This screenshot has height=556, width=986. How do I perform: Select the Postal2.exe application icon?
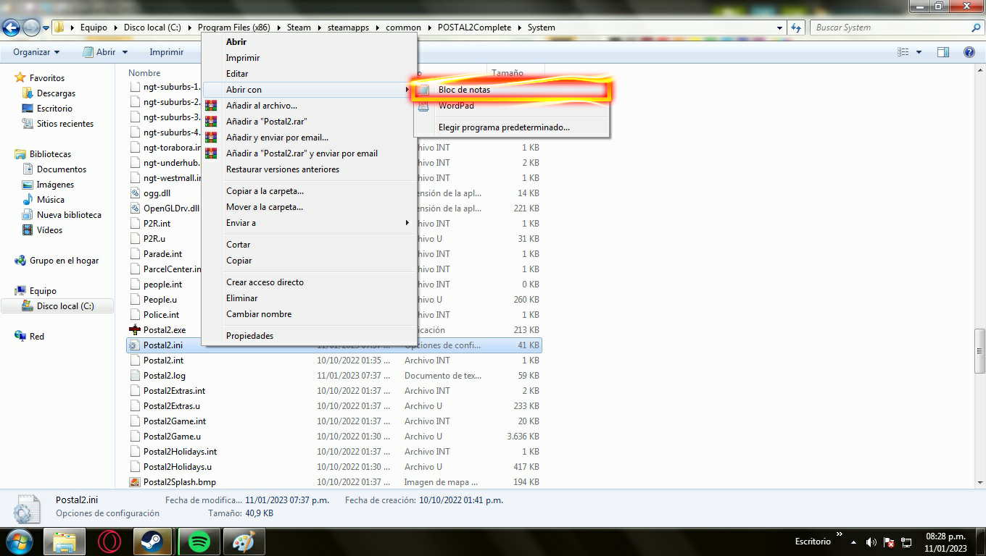click(x=134, y=330)
